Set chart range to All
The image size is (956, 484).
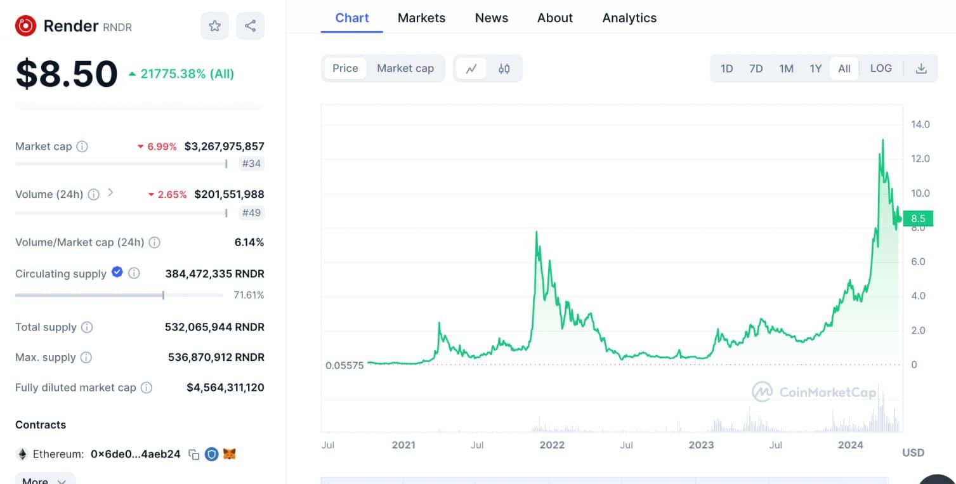(x=844, y=69)
